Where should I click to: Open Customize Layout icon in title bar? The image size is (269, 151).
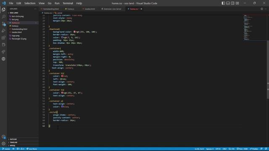237,3
